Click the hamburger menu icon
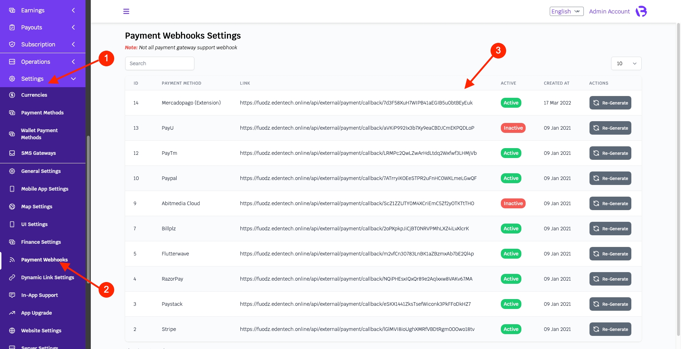The height and width of the screenshot is (349, 681). (126, 11)
